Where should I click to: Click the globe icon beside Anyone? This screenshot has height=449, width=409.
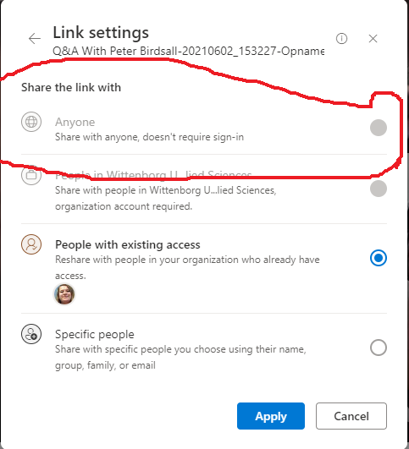[x=31, y=122]
